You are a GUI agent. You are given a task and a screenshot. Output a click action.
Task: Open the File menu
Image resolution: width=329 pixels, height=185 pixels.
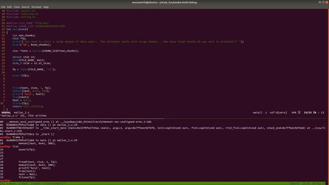3,7
